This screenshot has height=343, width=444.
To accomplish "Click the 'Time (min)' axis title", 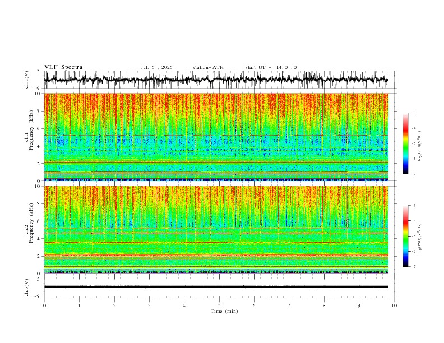I will [x=224, y=311].
